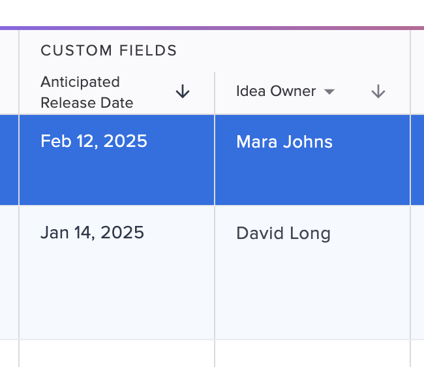The image size is (424, 367).
Task: Click selected row's cell left of Feb 12
Action: click(x=9, y=160)
